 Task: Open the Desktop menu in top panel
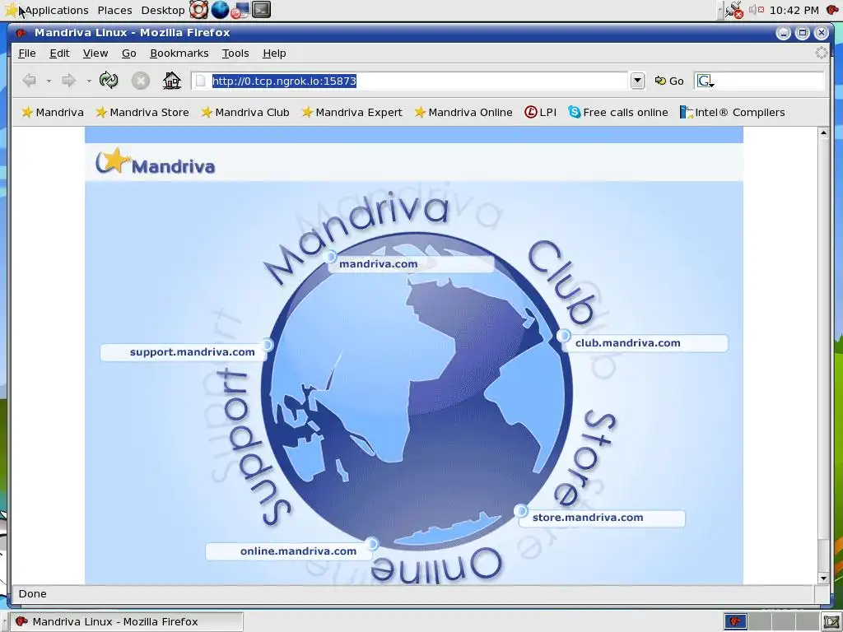162,10
